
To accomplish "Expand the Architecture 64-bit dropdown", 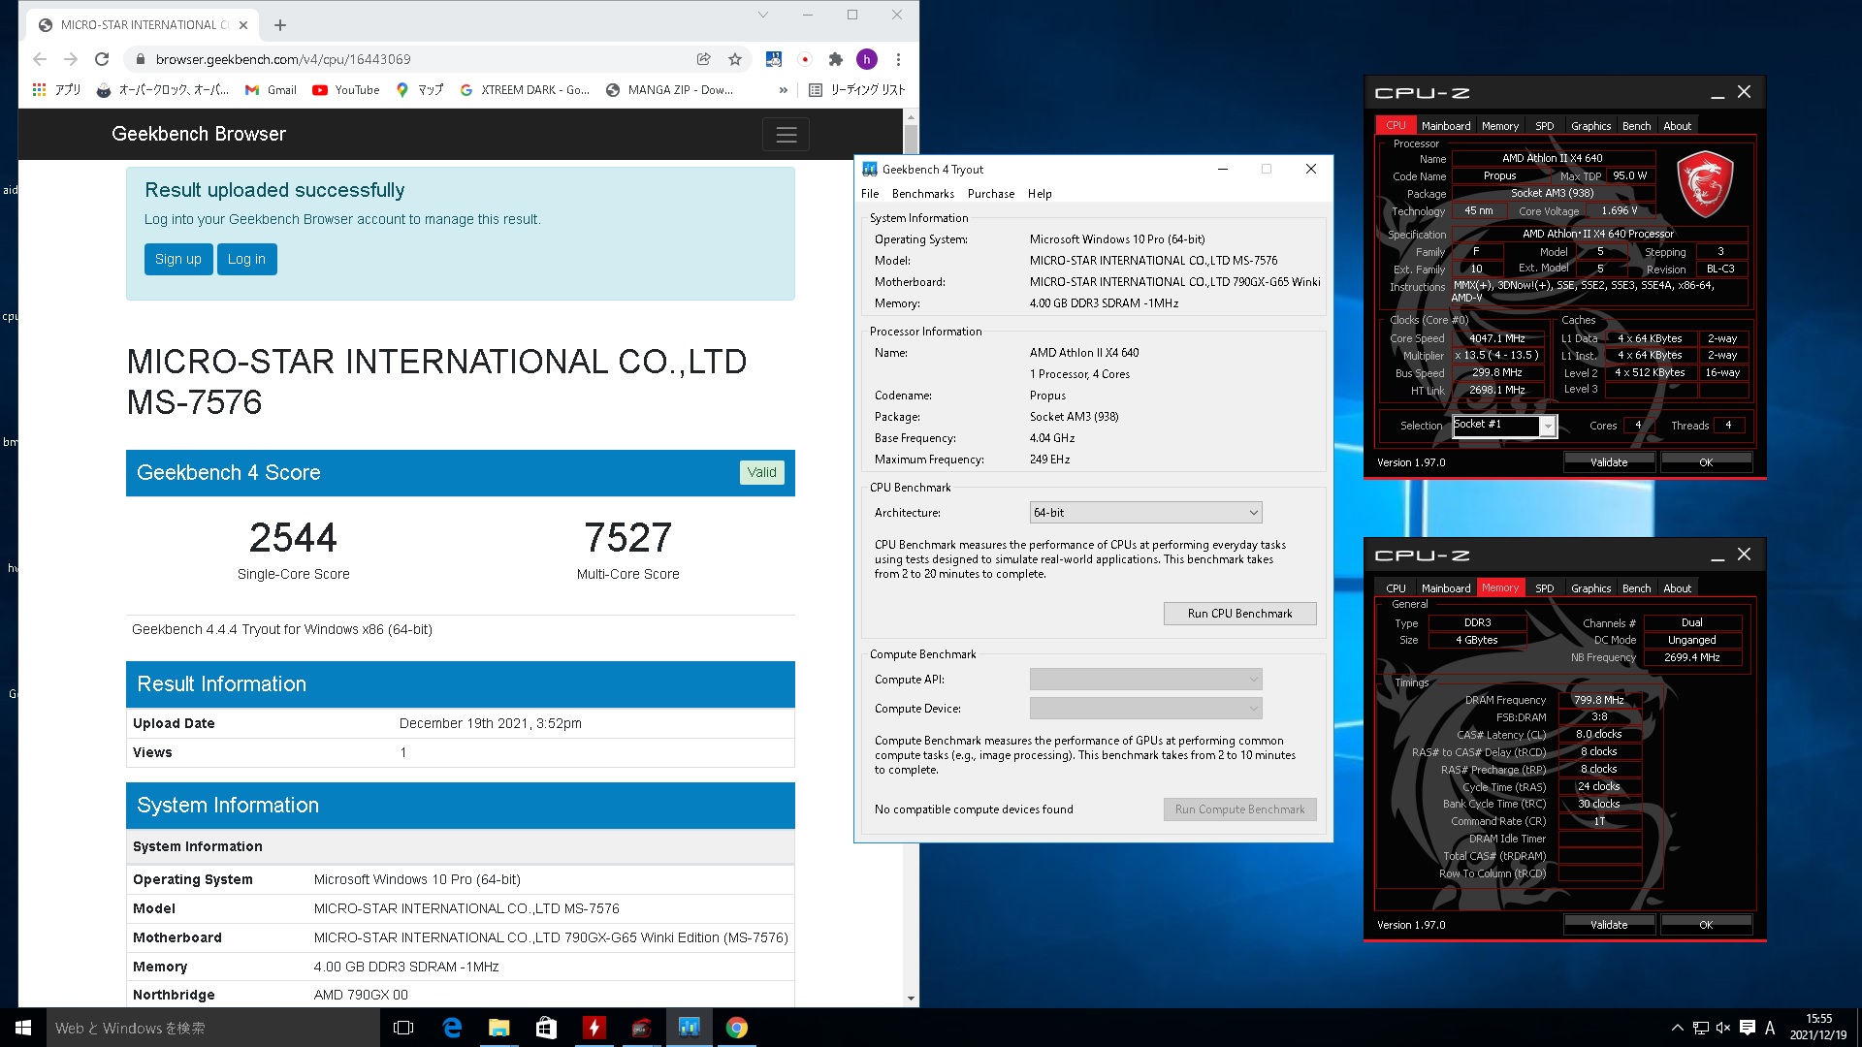I will click(x=1145, y=513).
